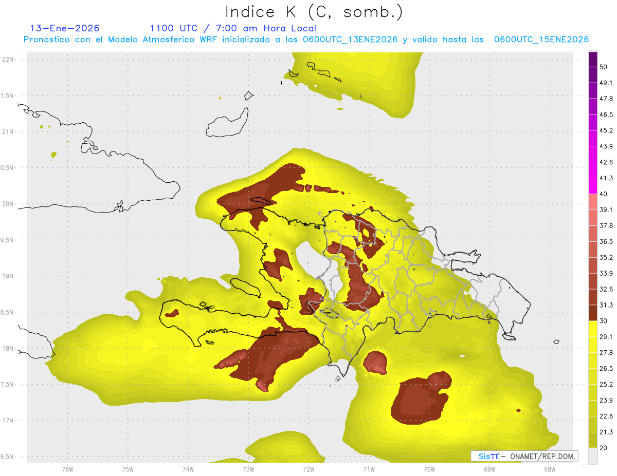
Task: Click the legend value '26.5'
Action: click(x=606, y=369)
